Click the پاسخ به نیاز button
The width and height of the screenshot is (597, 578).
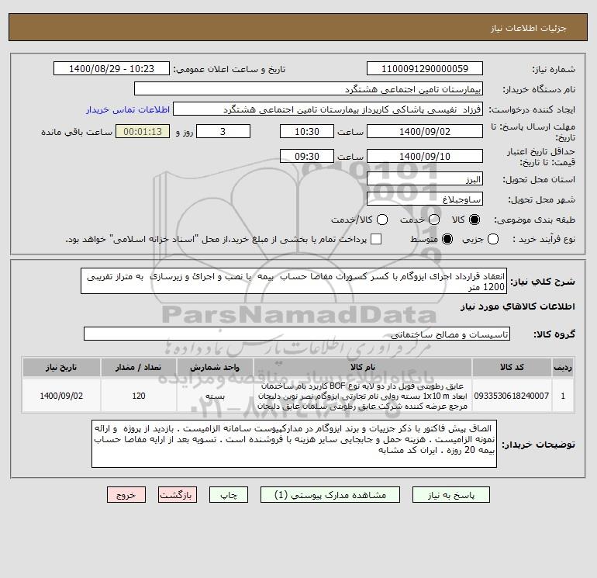(x=451, y=495)
